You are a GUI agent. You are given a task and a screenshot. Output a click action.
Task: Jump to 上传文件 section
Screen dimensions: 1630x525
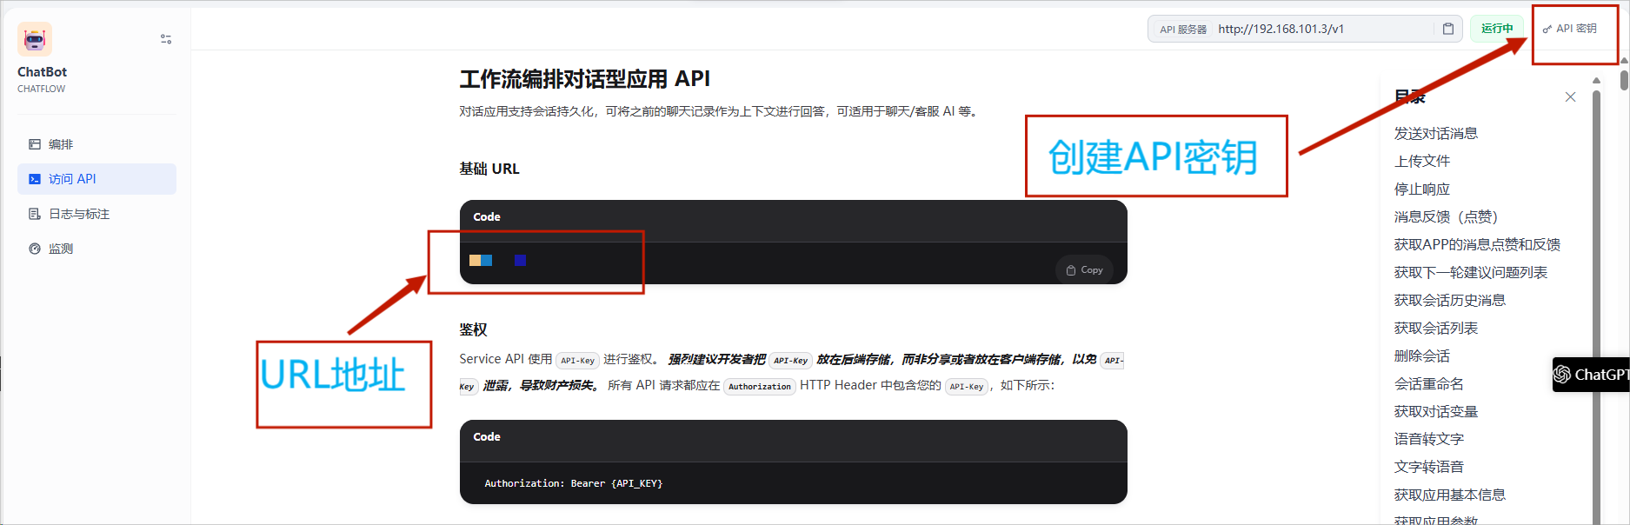pos(1421,161)
